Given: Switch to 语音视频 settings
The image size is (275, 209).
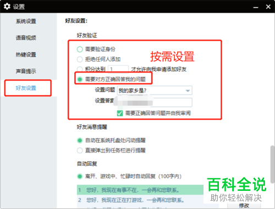Looking at the screenshot, I should point(26,38).
